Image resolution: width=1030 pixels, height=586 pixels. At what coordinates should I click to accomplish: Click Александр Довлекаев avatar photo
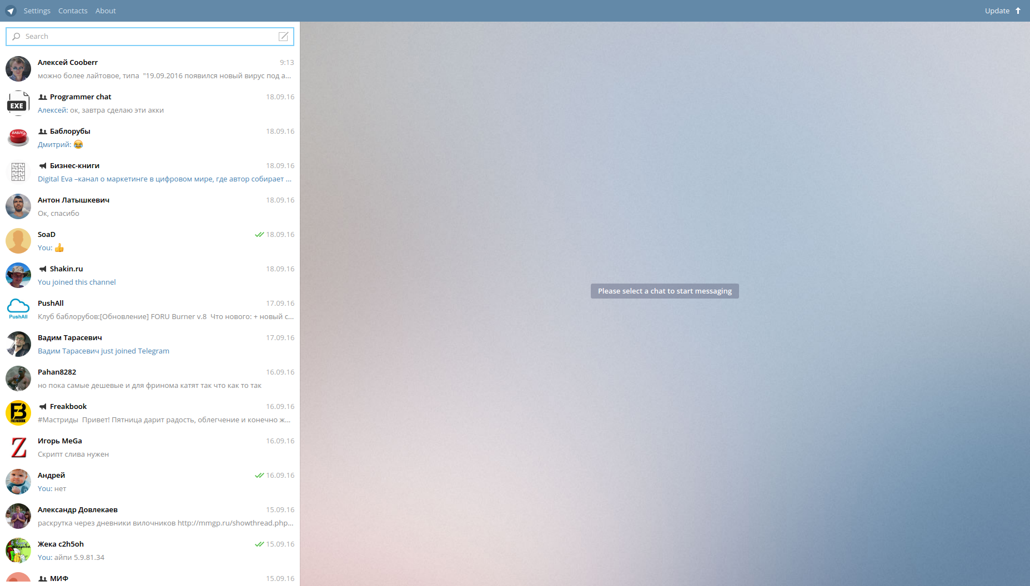[18, 516]
